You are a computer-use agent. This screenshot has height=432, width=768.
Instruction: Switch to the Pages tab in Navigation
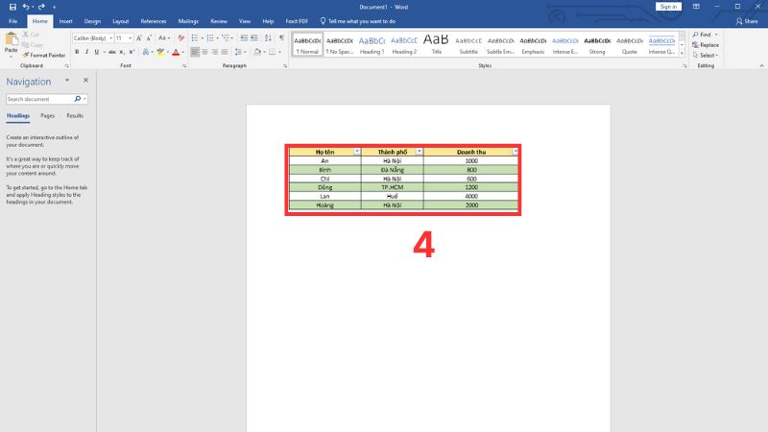coord(47,115)
